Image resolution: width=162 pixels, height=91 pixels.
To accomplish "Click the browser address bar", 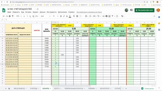I will click(76, 2).
